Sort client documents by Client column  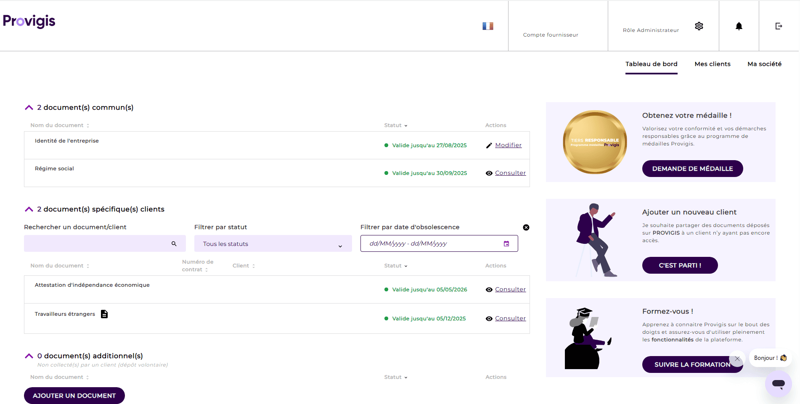(244, 266)
